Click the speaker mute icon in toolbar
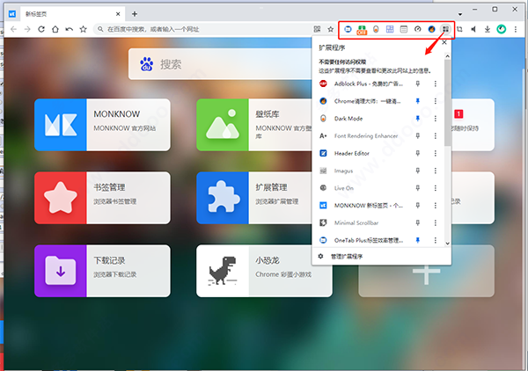This screenshot has height=371, width=528. (x=473, y=29)
